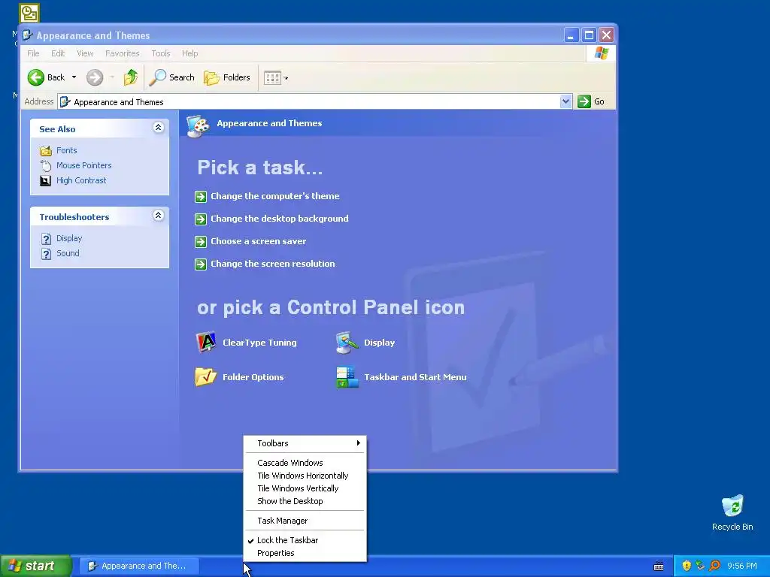Go up one folder level icon
This screenshot has height=577, width=770.
point(131,77)
